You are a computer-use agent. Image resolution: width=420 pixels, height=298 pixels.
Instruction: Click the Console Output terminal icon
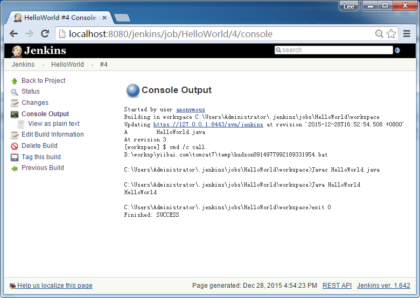tap(15, 114)
